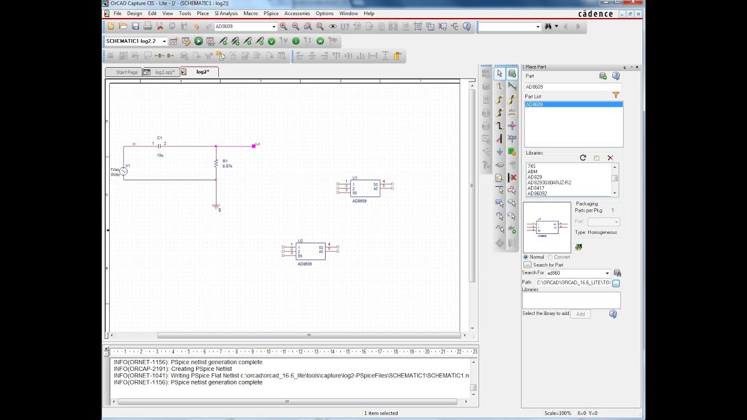Screen dimensions: 747x420
Task: Click the session log horizontal scrollbar
Action: pyautogui.click(x=287, y=401)
